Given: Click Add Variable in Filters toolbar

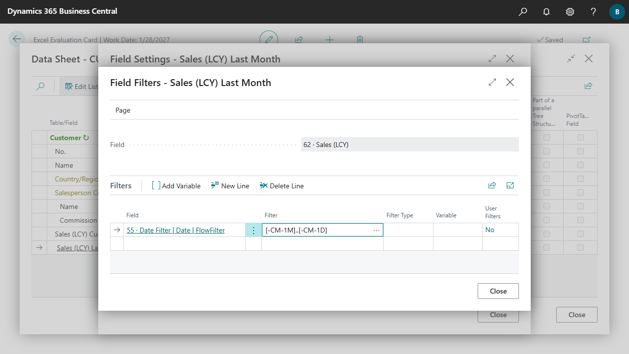Looking at the screenshot, I should 176,186.
